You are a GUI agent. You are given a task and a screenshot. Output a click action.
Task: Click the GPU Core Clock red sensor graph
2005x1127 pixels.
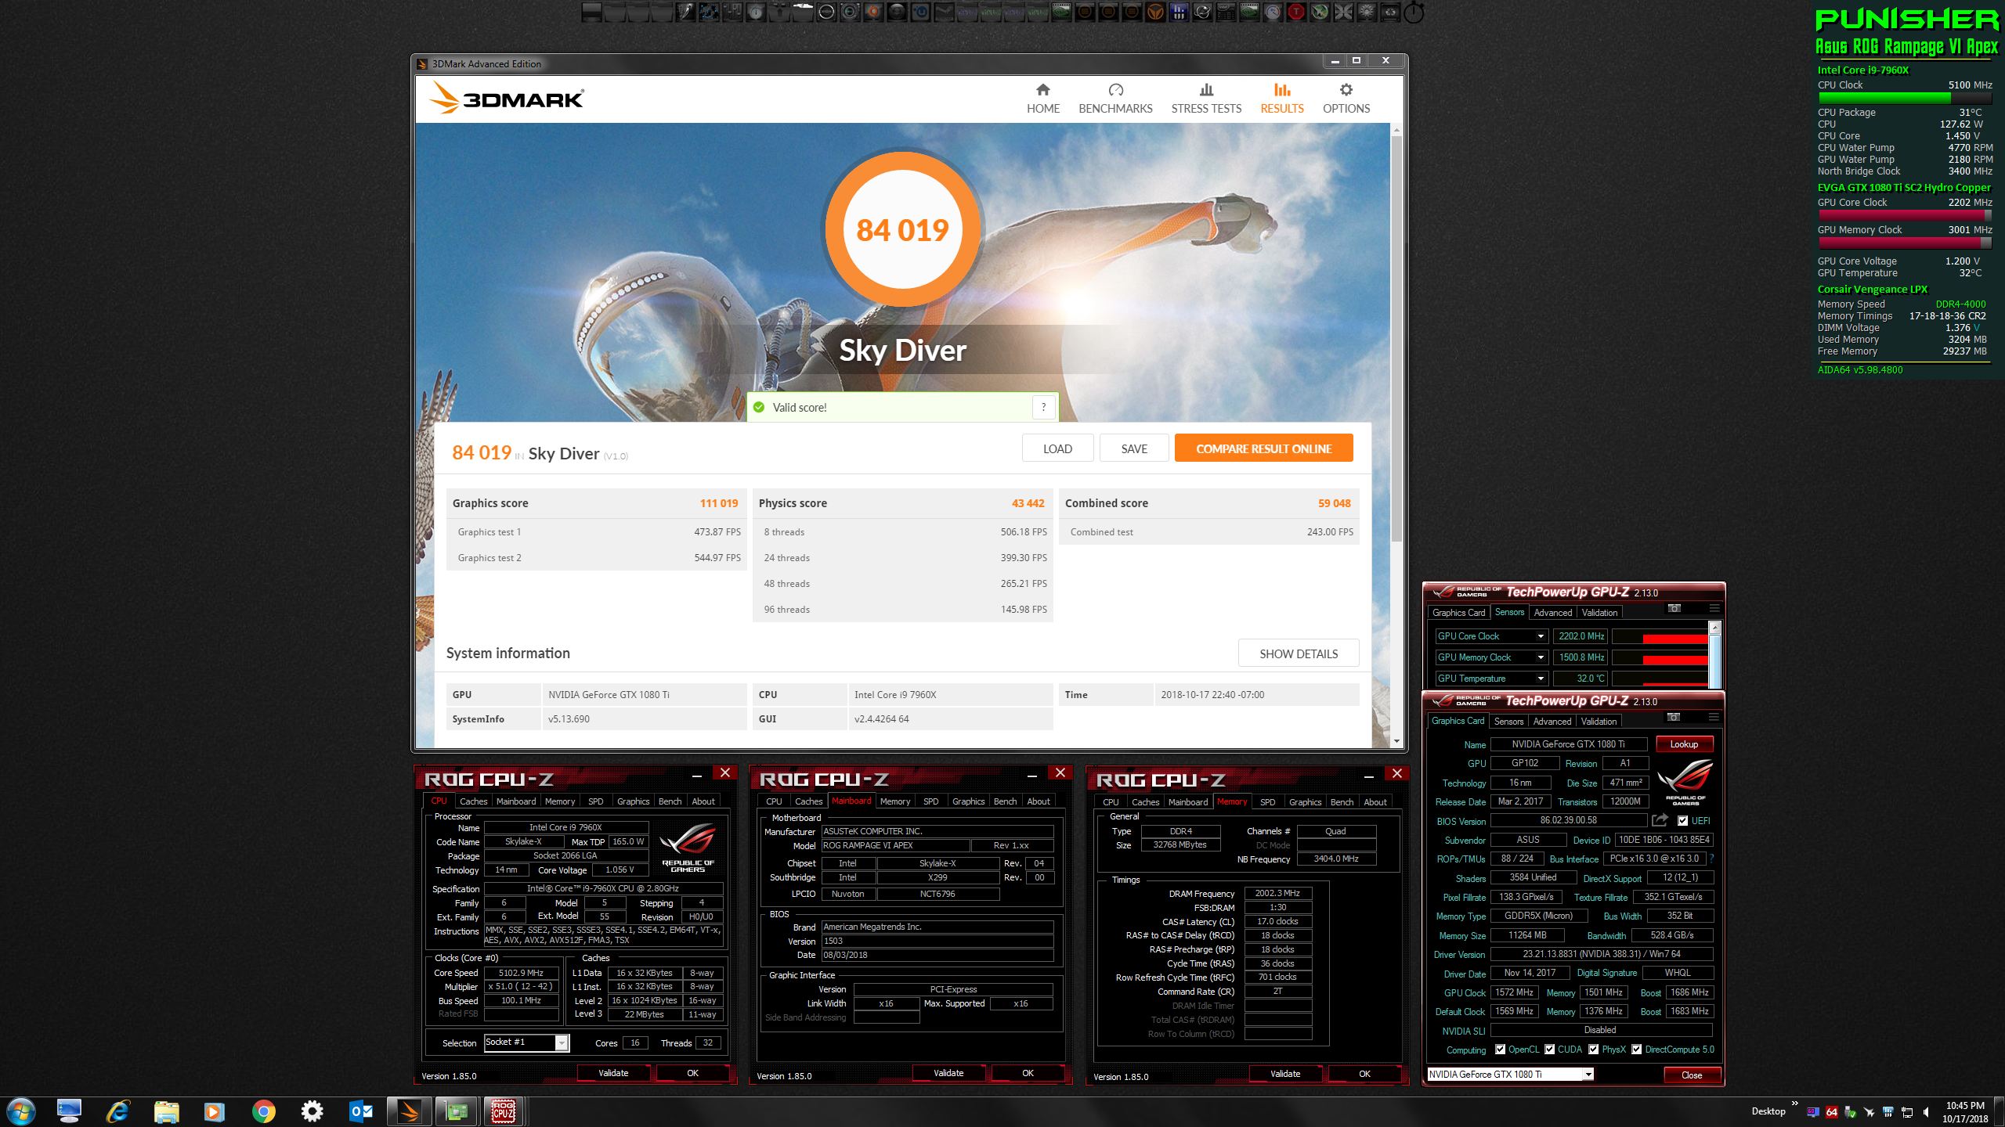pyautogui.click(x=1660, y=636)
